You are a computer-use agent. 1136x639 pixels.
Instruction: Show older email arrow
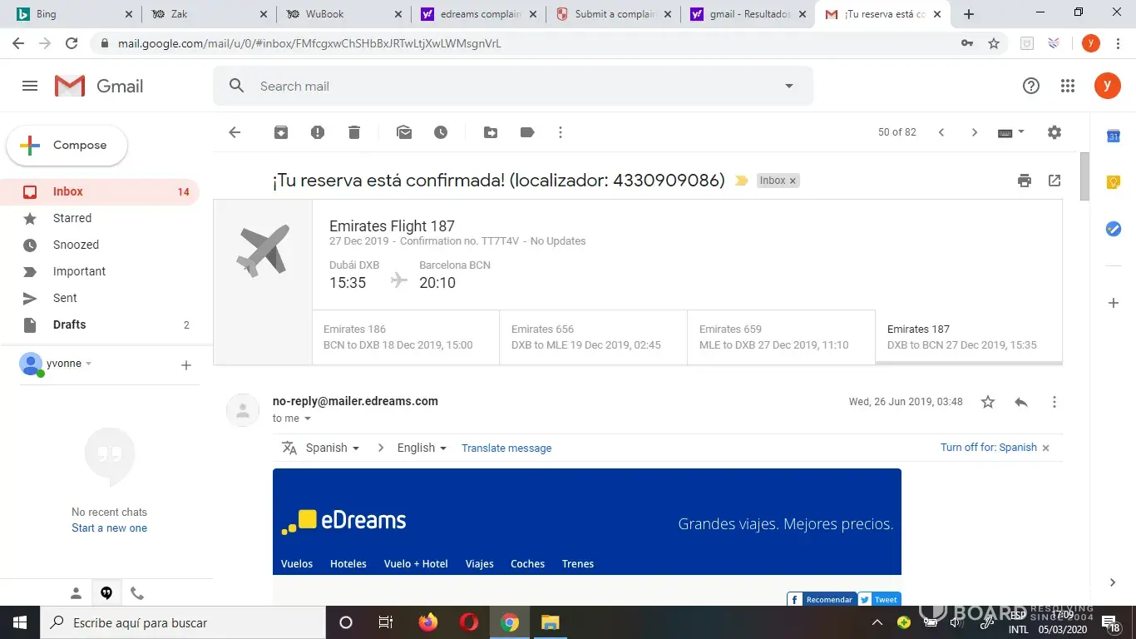pyautogui.click(x=975, y=132)
